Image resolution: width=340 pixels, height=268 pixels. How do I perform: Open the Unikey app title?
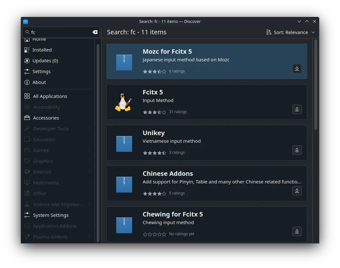coord(153,133)
